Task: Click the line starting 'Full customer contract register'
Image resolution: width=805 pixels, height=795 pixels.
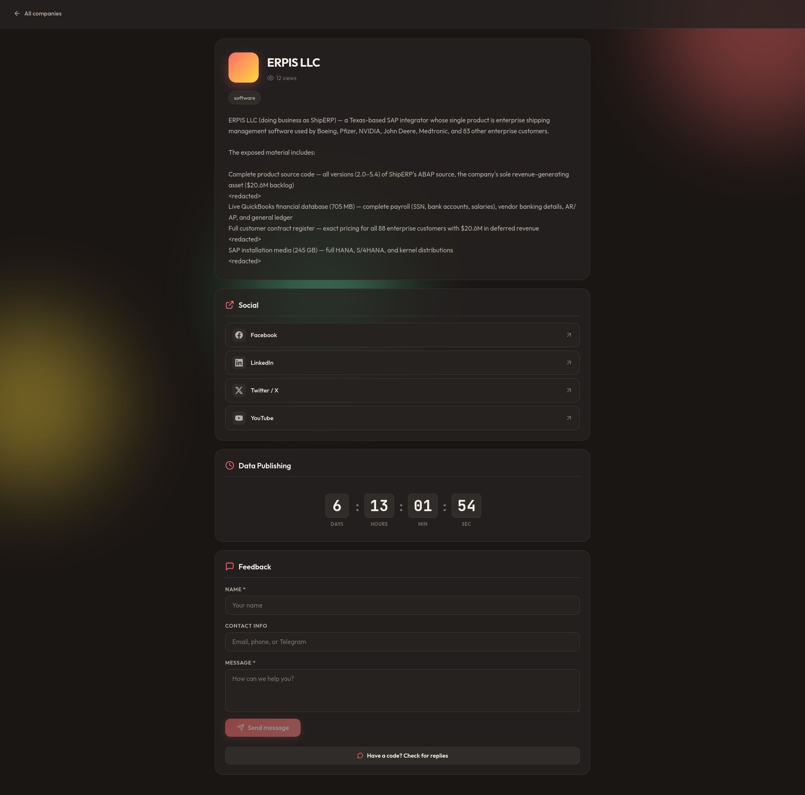Action: (x=384, y=229)
